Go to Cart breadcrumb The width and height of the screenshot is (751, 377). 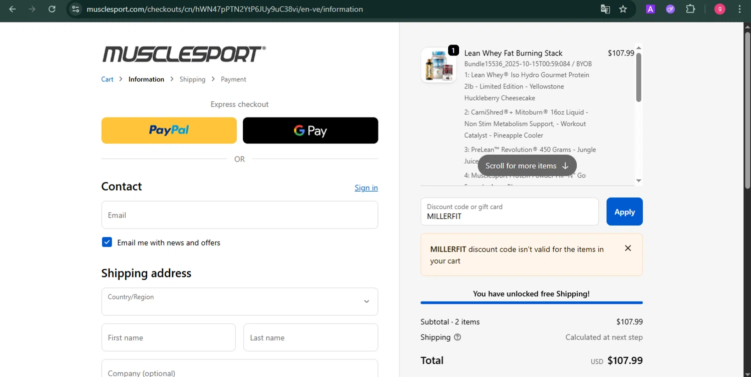(107, 79)
